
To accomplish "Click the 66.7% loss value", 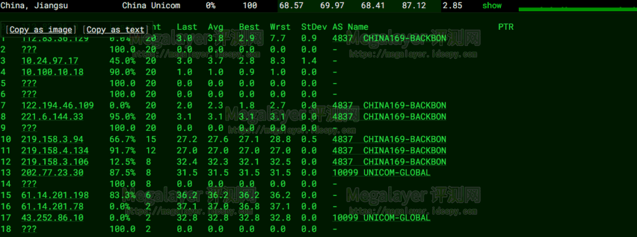I will coord(123,140).
